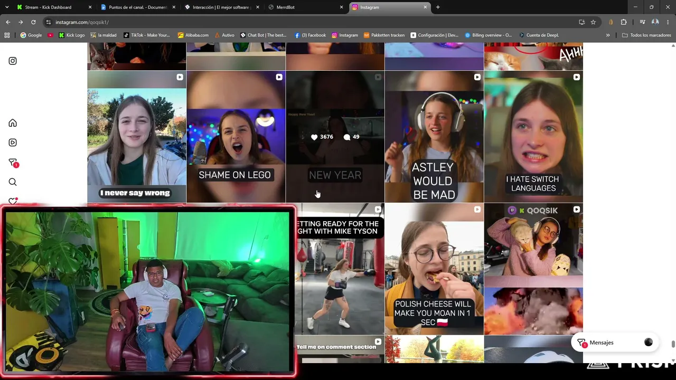Switch to the Puntos del canal document tab
Screen dimensions: 676x380
click(x=138, y=7)
